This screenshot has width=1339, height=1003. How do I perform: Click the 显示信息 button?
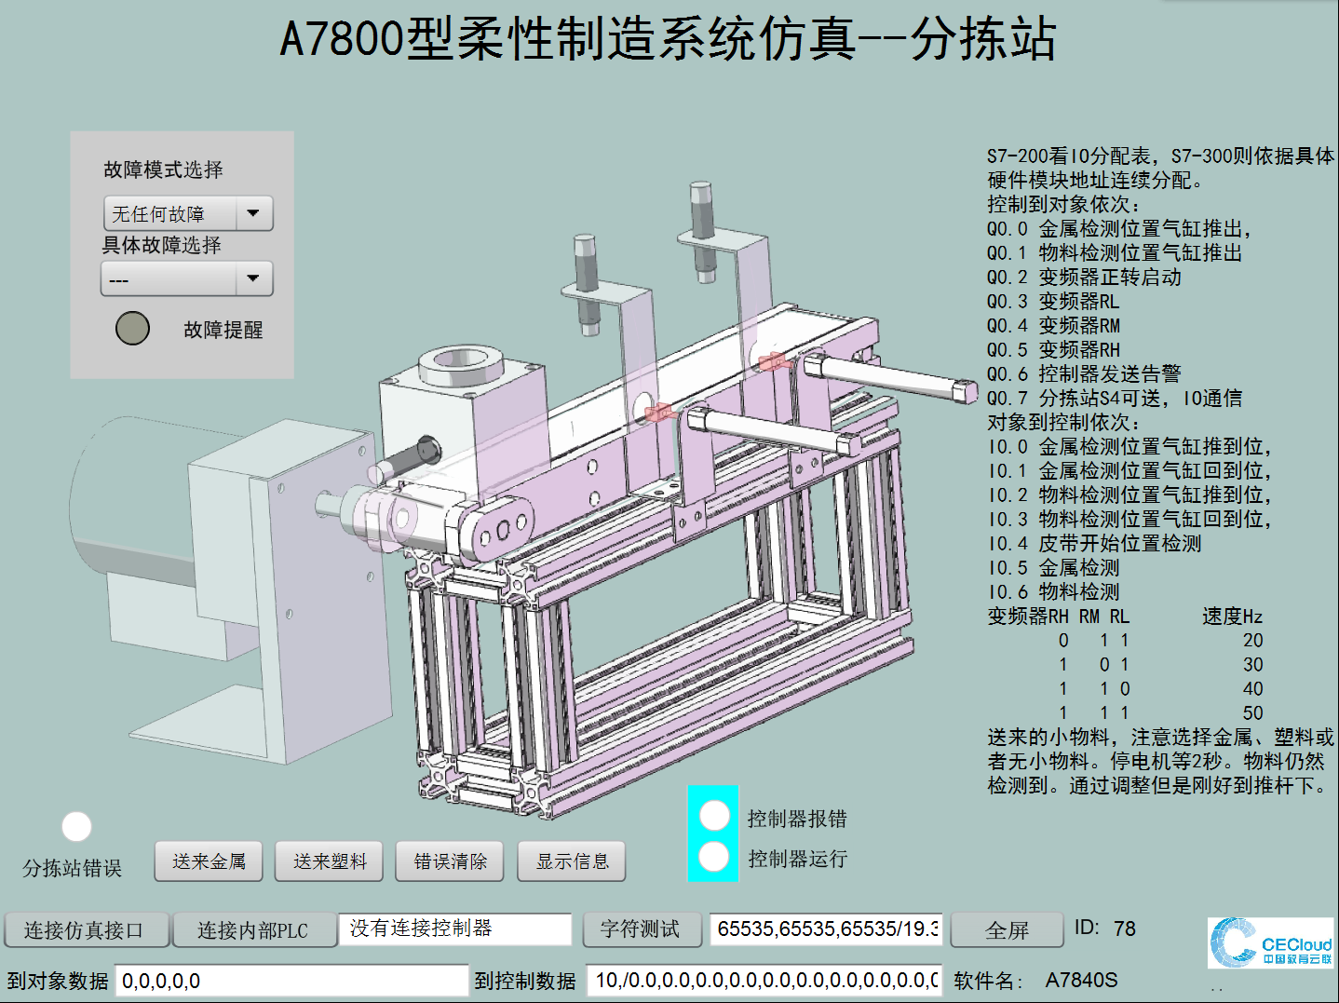[x=572, y=861]
